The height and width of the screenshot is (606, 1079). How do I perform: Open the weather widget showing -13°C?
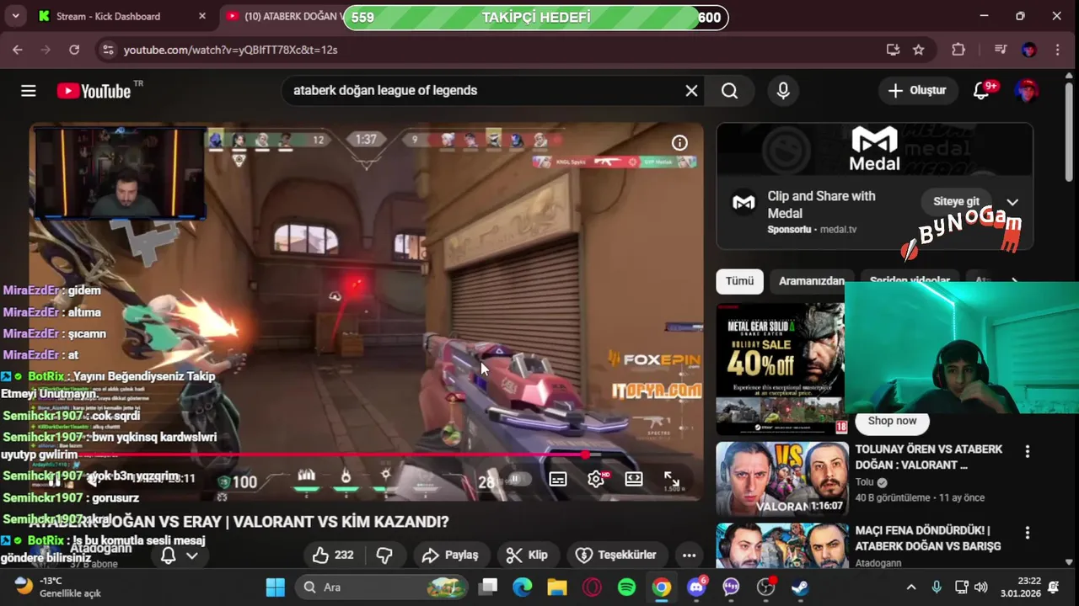(57, 587)
